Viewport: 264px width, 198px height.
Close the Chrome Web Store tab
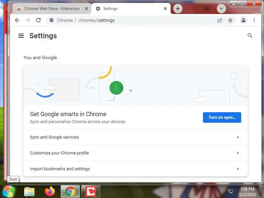pyautogui.click(x=86, y=9)
